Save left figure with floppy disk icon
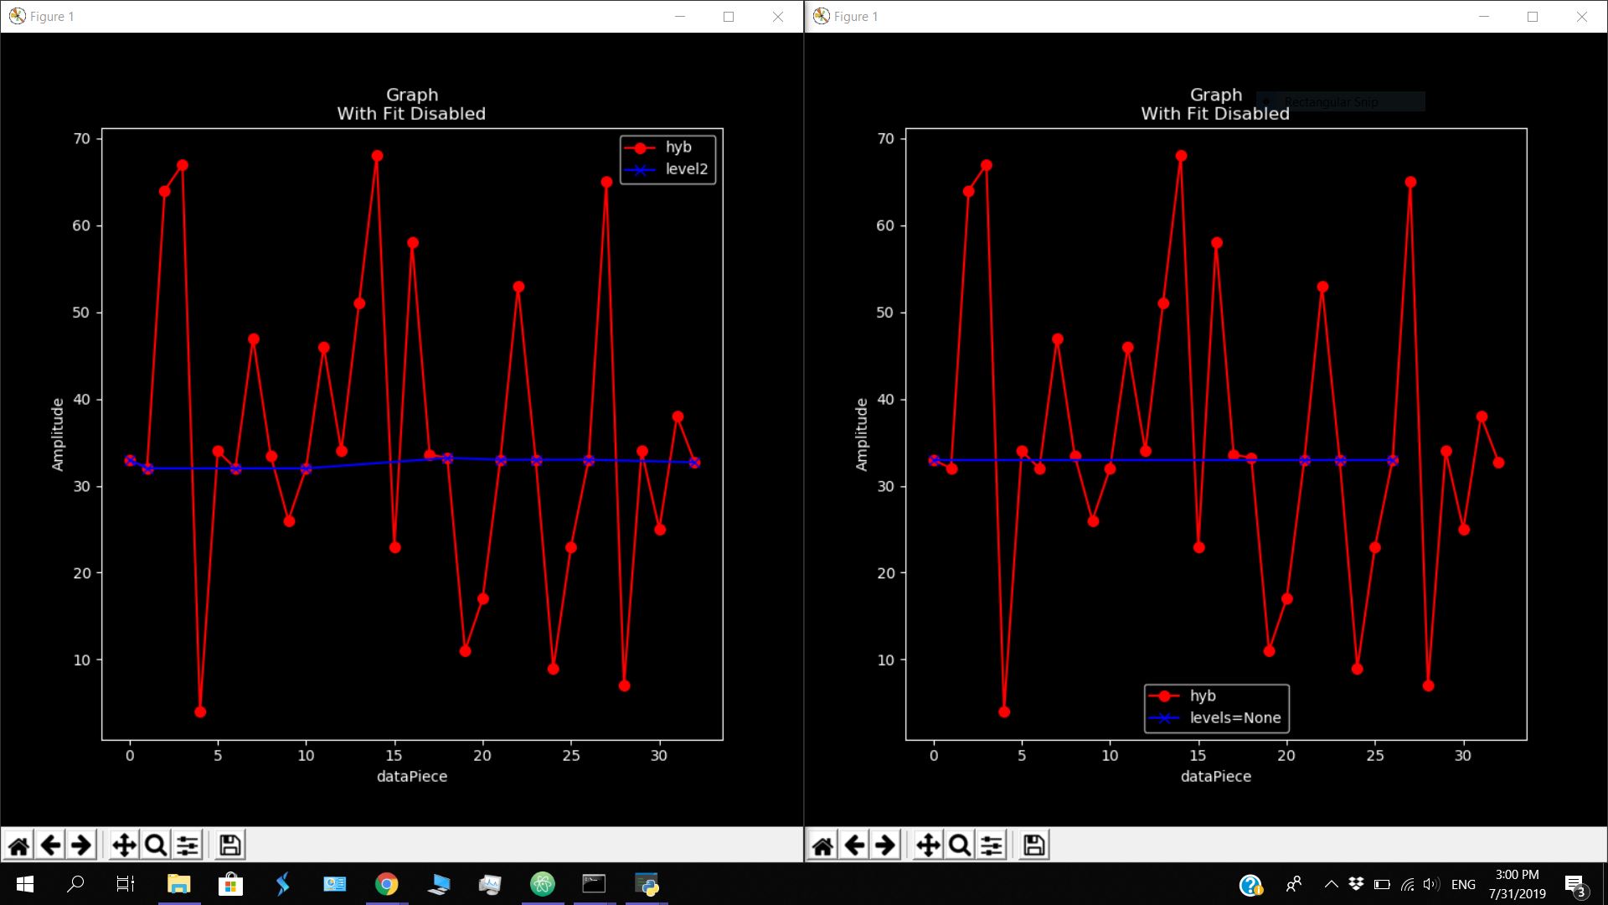This screenshot has height=905, width=1608. click(230, 845)
